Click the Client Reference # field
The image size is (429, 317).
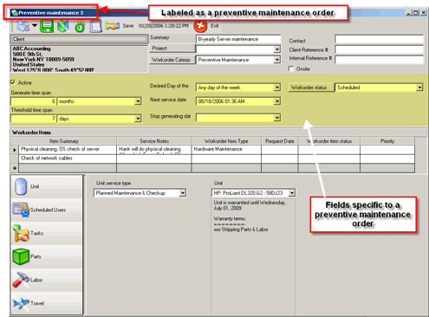tap(379, 49)
